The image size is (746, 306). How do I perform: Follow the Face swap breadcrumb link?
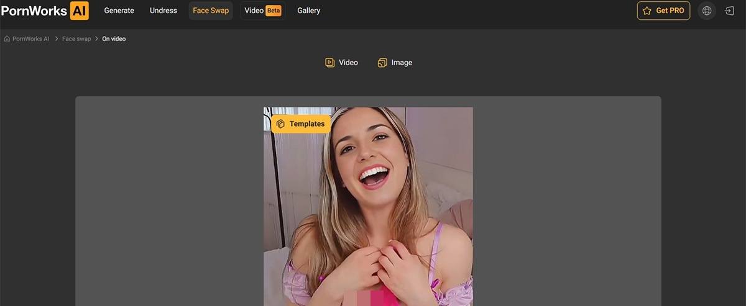tap(76, 39)
